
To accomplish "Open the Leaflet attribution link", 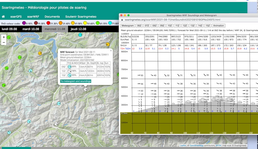I will pos(183,145).
